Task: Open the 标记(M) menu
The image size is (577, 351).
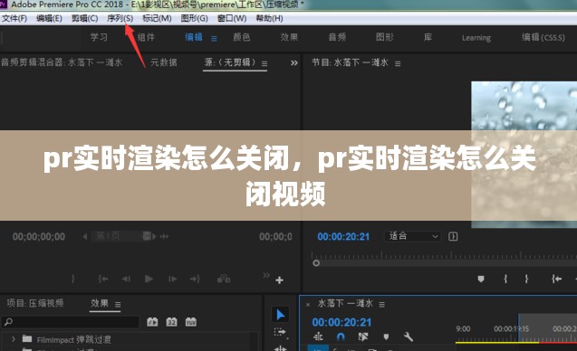Action: click(x=157, y=18)
